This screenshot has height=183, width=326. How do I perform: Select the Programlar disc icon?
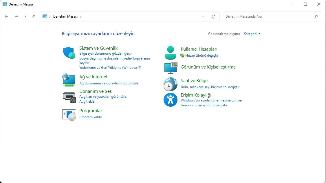coord(69,114)
